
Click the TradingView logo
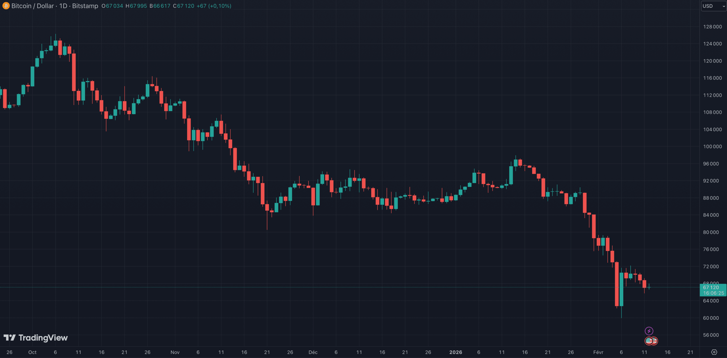pyautogui.click(x=36, y=338)
